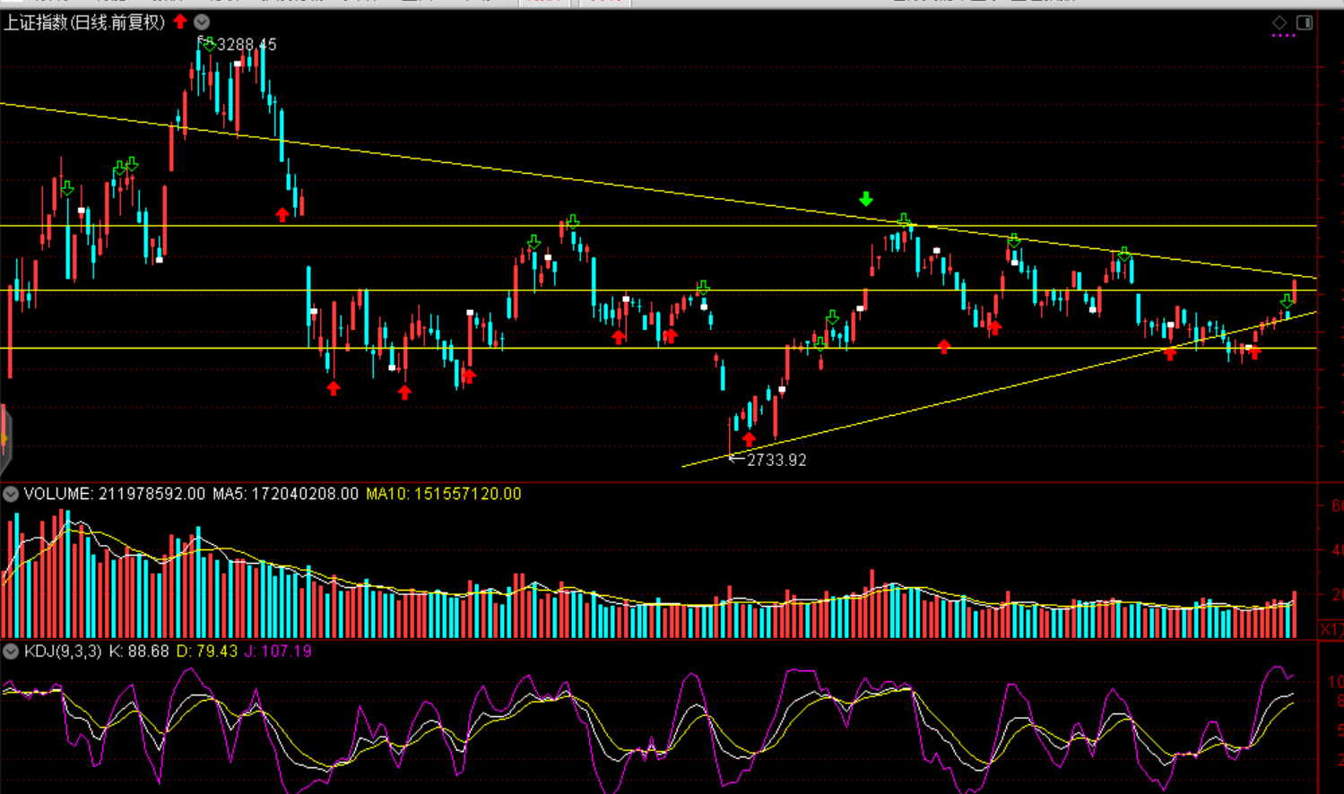Viewport: 1344px width, 794px height.
Task: Click the solid green down arrow signal
Action: pos(865,199)
